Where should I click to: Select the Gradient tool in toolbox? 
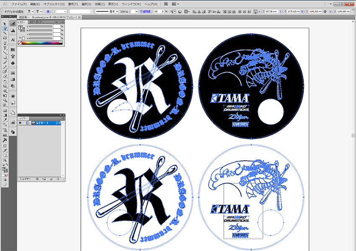[5, 115]
